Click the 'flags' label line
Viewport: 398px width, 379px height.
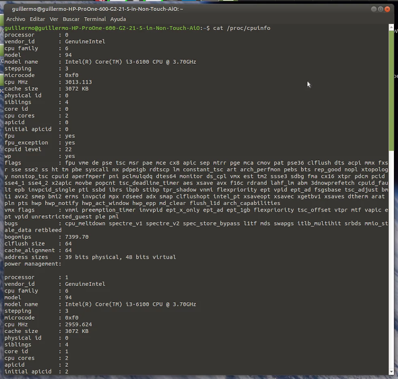(x=13, y=163)
